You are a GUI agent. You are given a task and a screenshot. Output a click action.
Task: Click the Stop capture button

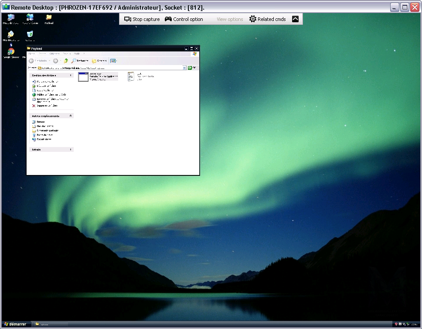142,19
